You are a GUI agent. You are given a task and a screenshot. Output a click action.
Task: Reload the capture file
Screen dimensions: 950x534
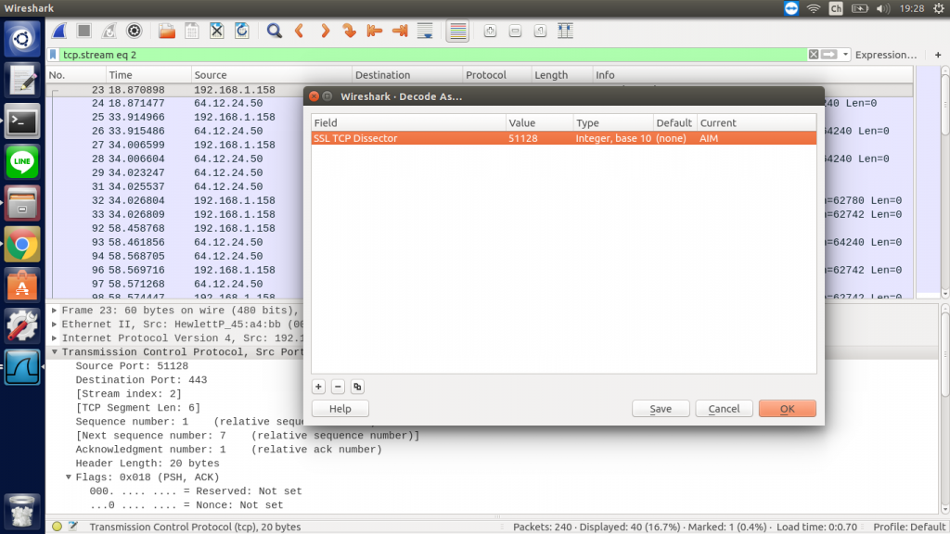[x=242, y=31]
